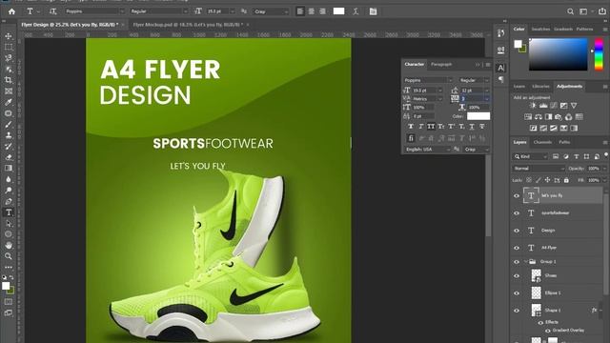610x343 pixels.
Task: Select the Eyedropper tool
Action: click(9, 102)
